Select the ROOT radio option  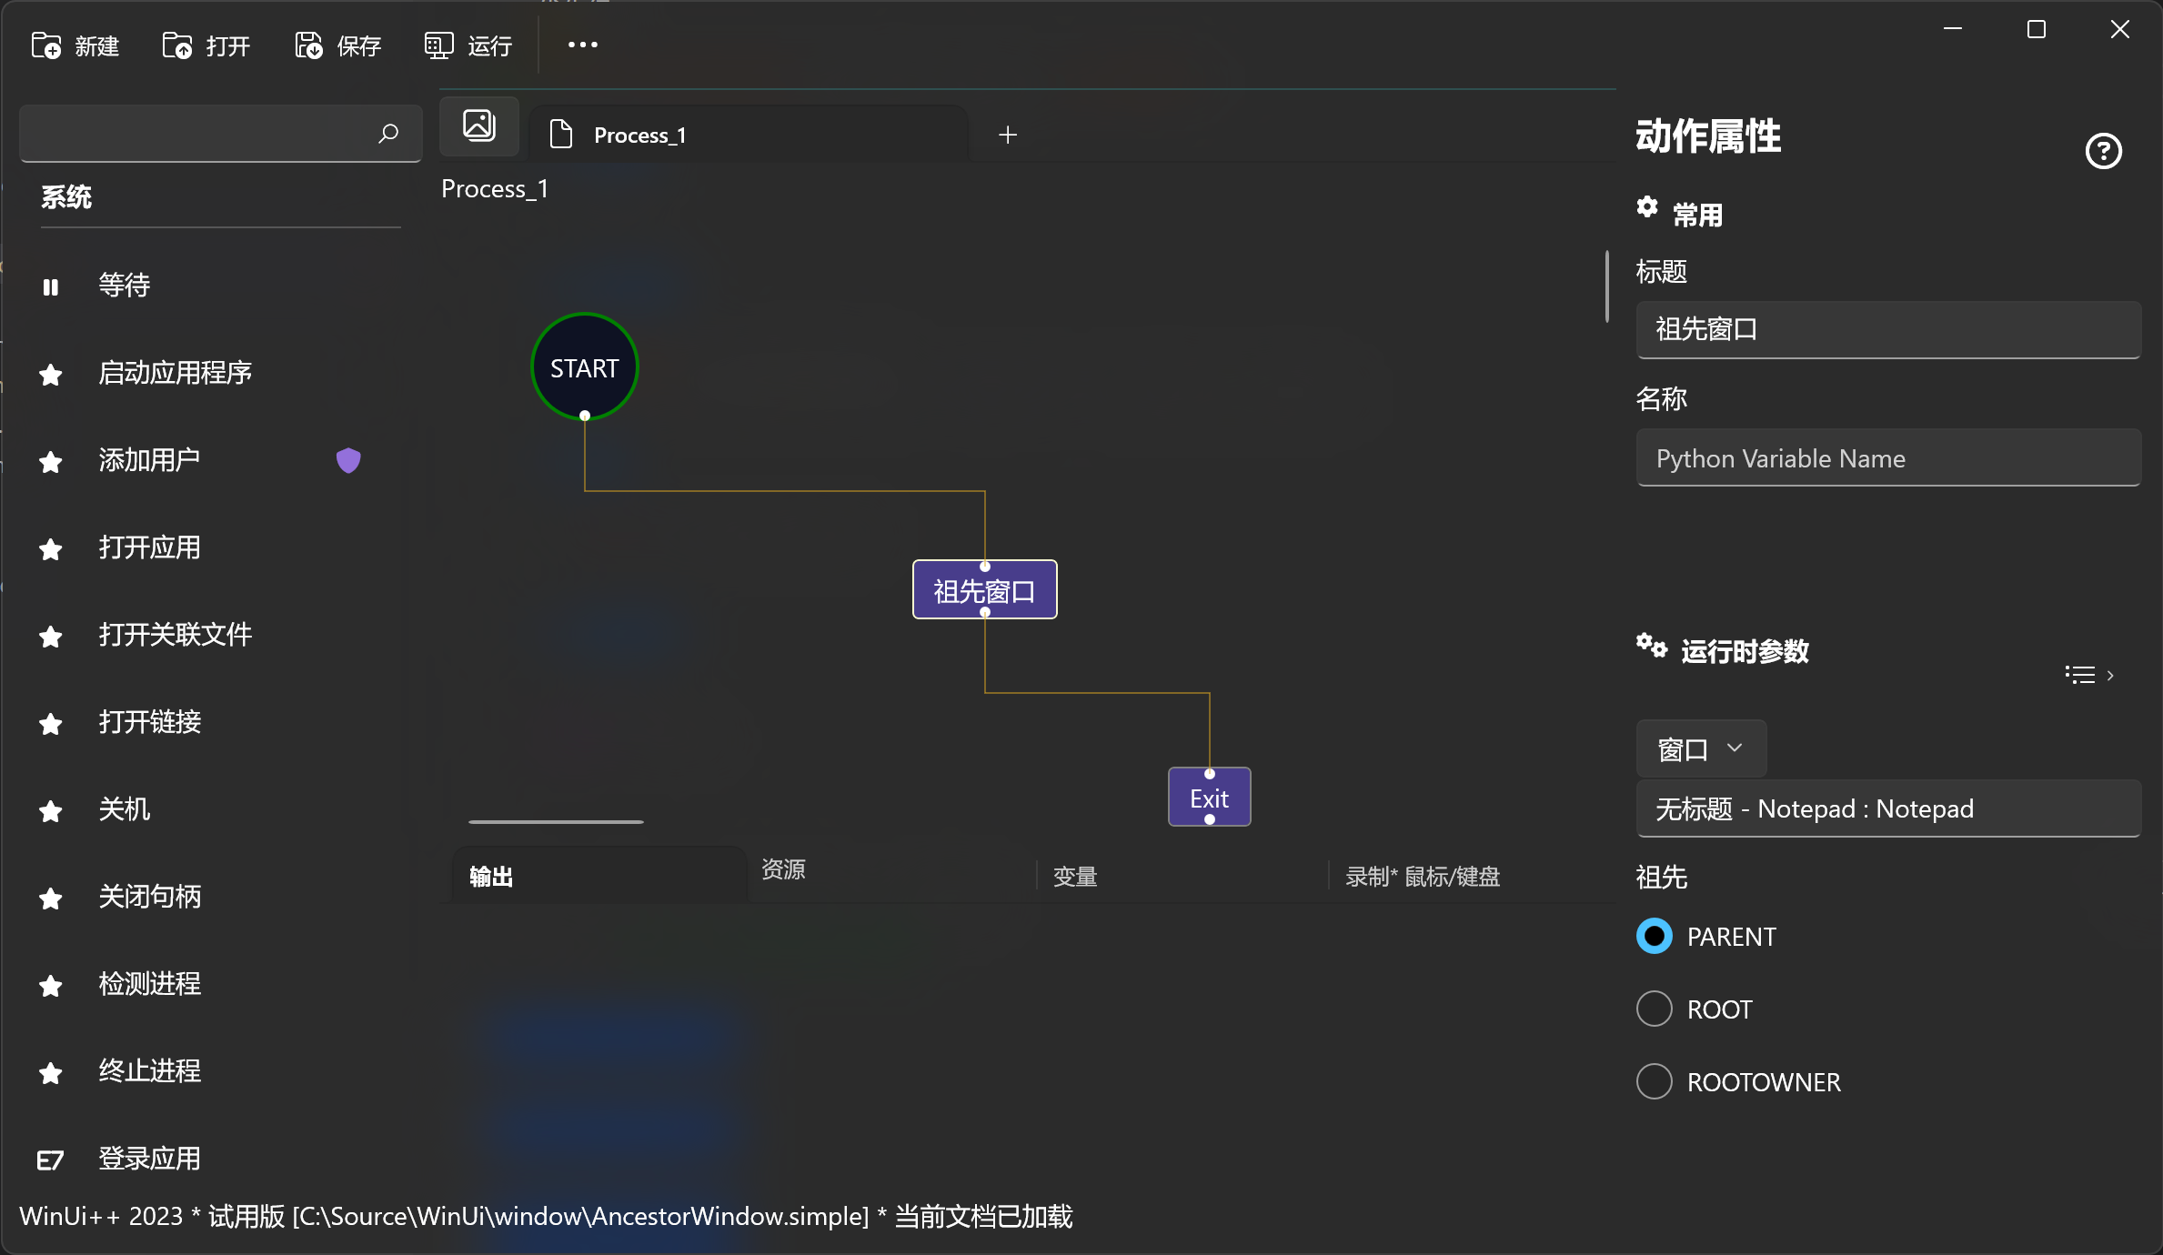pos(1655,1009)
